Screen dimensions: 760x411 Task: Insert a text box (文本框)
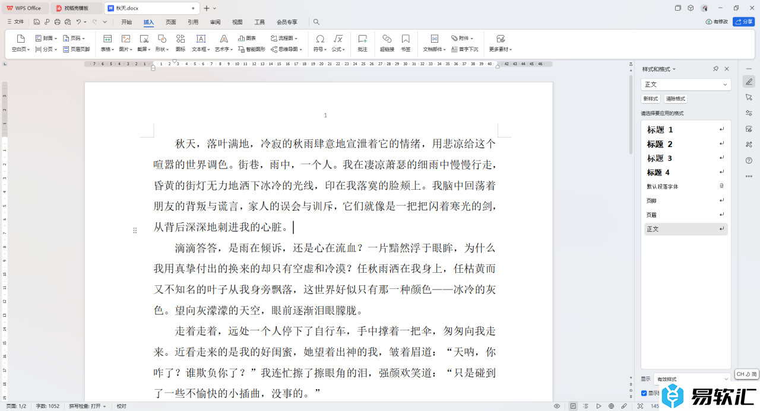click(201, 43)
